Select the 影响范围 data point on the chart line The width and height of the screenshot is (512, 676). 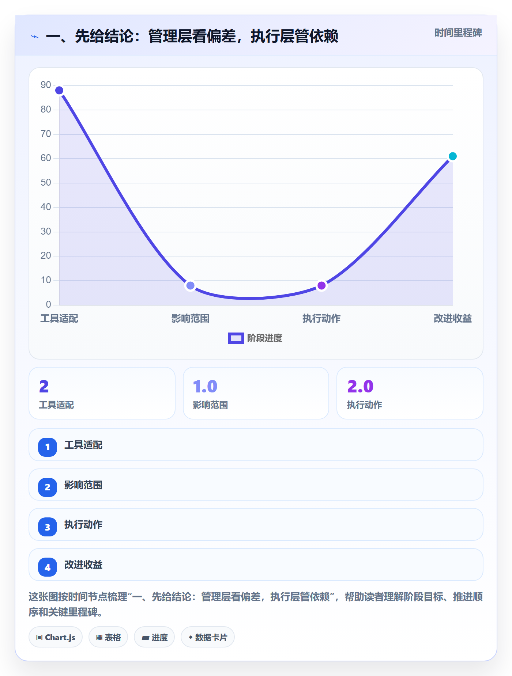[x=190, y=285]
